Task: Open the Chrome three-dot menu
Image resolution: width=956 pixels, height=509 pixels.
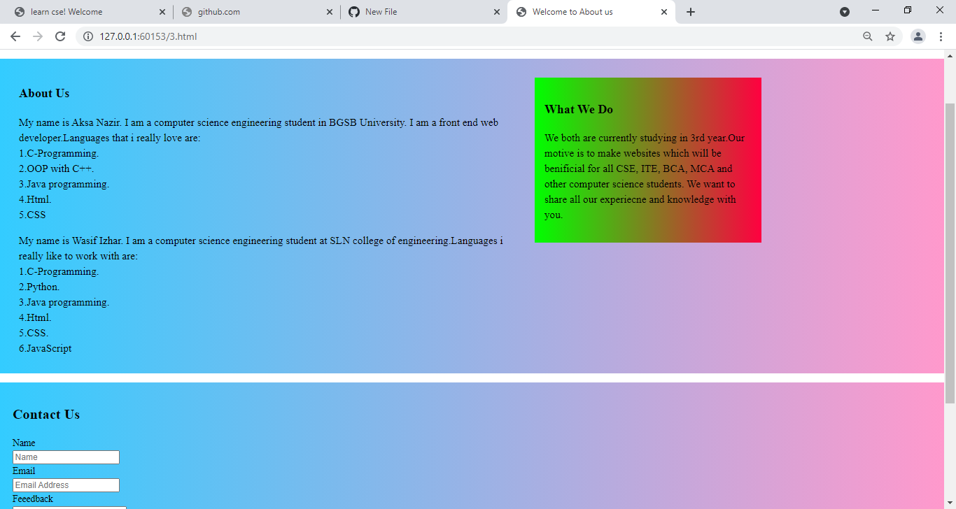Action: pyautogui.click(x=941, y=36)
